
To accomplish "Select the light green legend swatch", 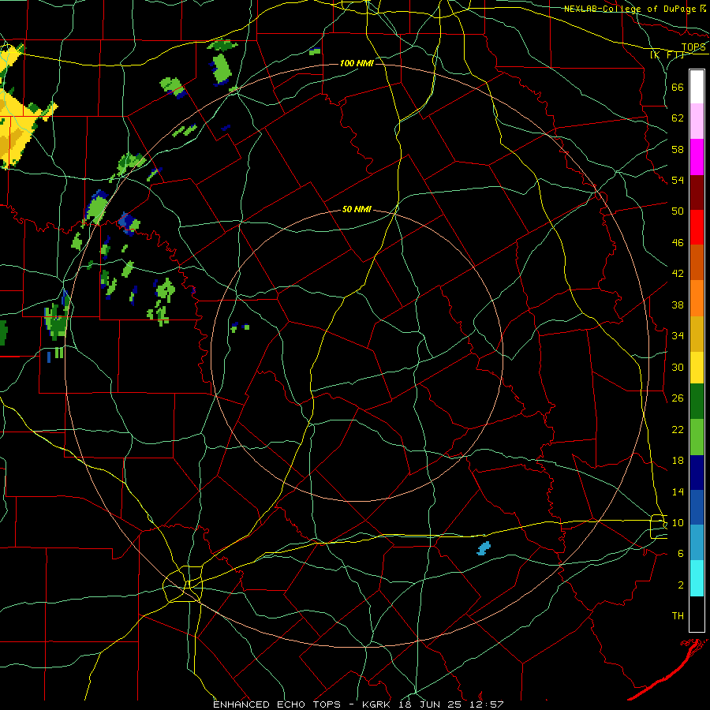I will [697, 437].
